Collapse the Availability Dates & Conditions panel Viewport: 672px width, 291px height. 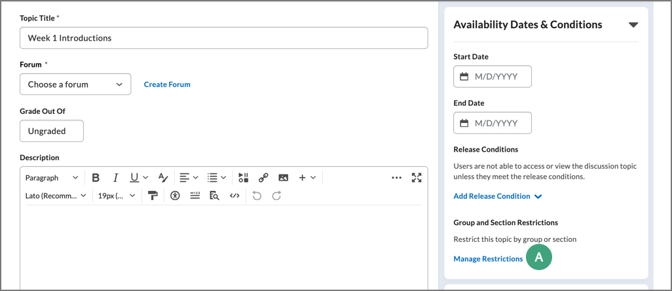[x=633, y=25]
